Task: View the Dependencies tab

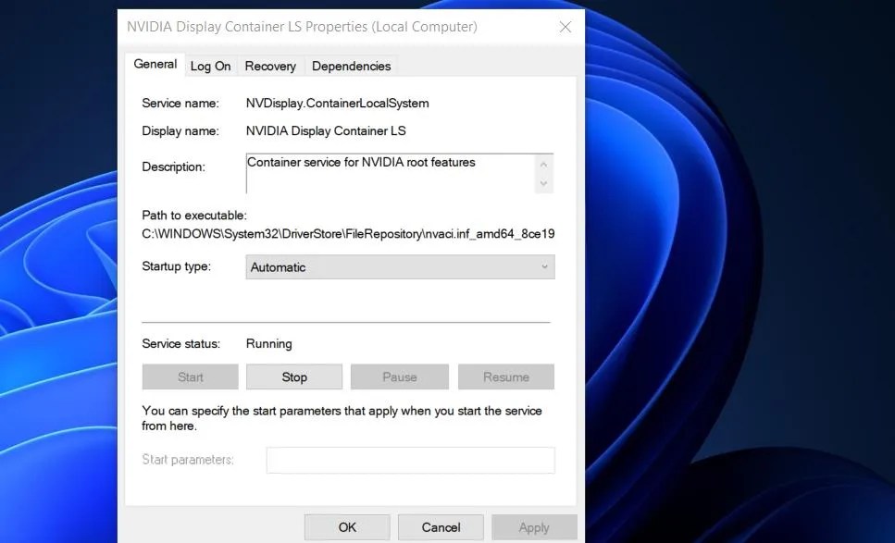Action: coord(351,66)
